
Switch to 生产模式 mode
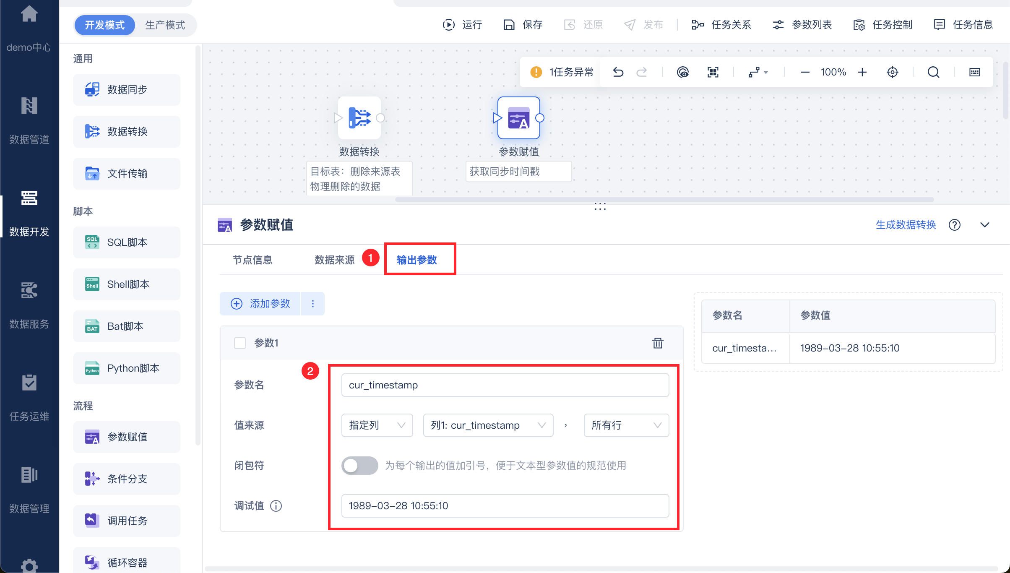(165, 25)
